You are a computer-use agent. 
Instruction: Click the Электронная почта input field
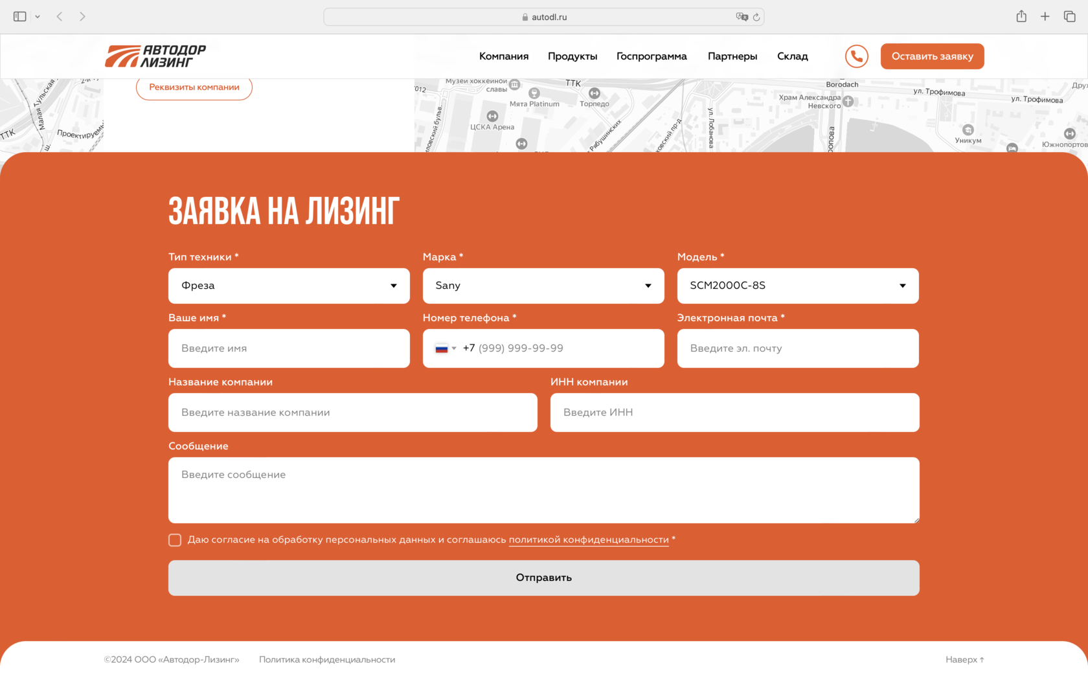pos(798,348)
